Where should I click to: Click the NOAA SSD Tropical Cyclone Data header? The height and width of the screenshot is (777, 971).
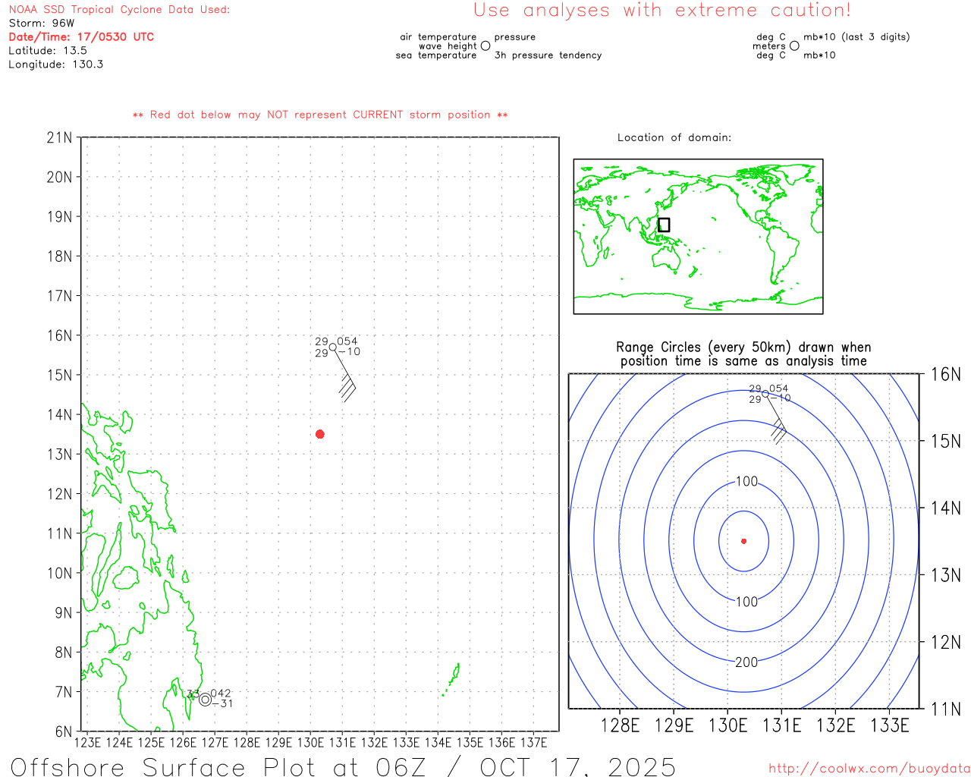pos(119,10)
